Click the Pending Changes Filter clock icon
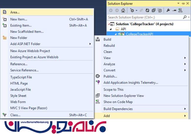This screenshot has height=134, width=191. click(132, 11)
